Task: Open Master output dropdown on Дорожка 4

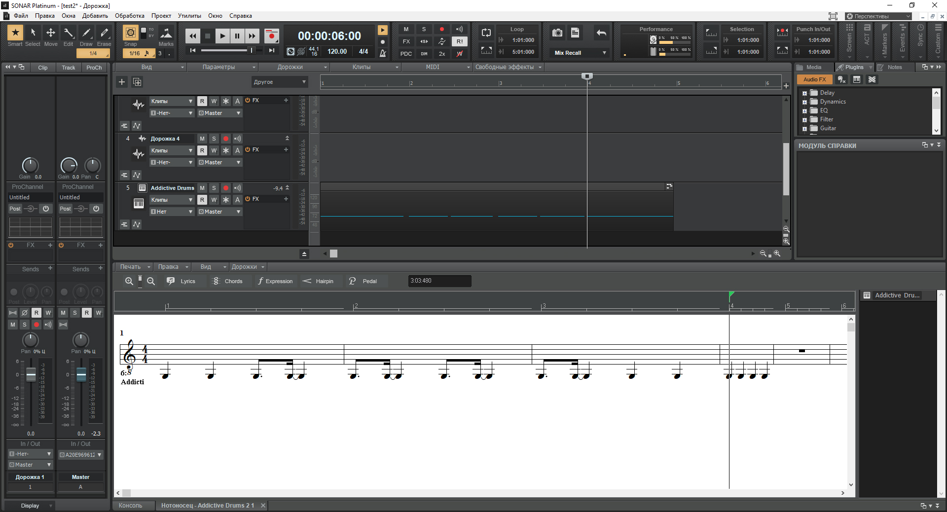Action: (220, 162)
